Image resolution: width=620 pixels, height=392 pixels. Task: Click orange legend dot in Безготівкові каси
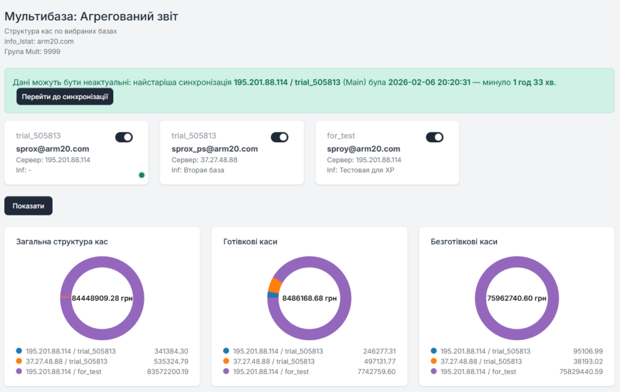[434, 361]
